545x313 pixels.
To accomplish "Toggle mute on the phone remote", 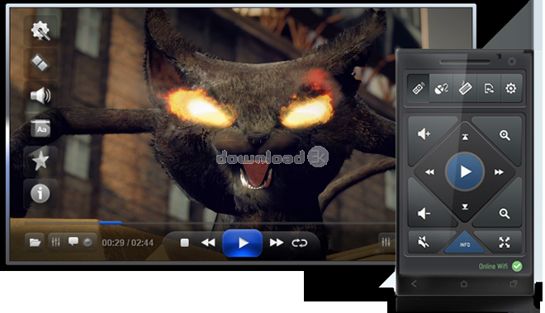I will (424, 242).
